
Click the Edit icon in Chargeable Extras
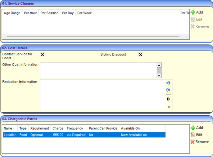[x=193, y=135]
